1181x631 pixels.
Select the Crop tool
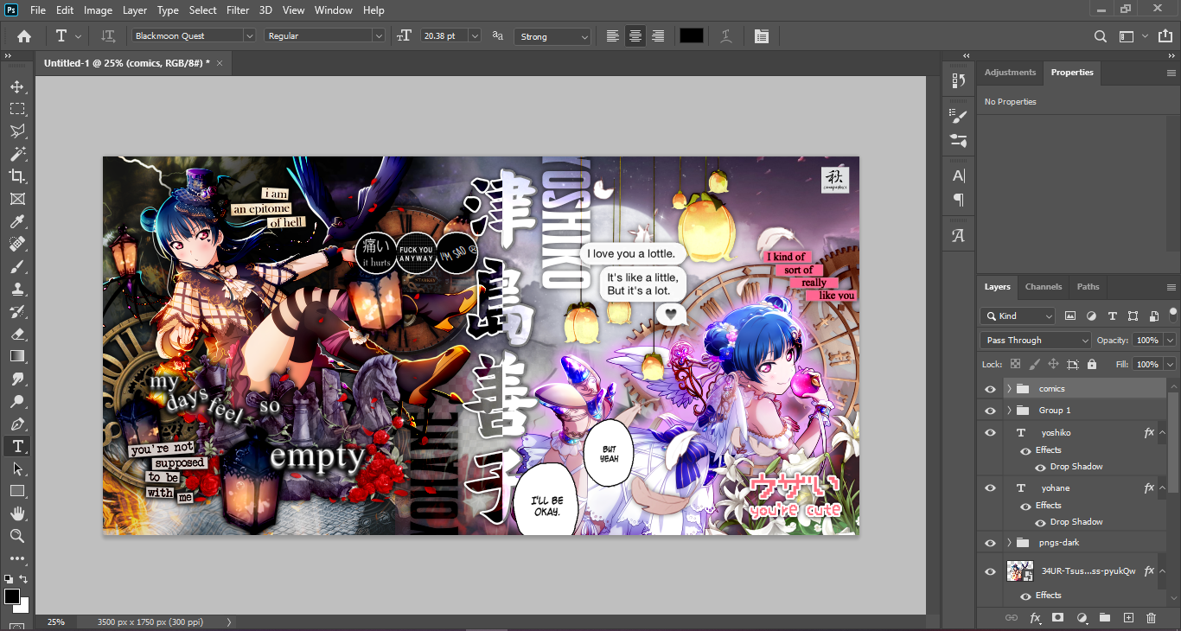tap(16, 176)
